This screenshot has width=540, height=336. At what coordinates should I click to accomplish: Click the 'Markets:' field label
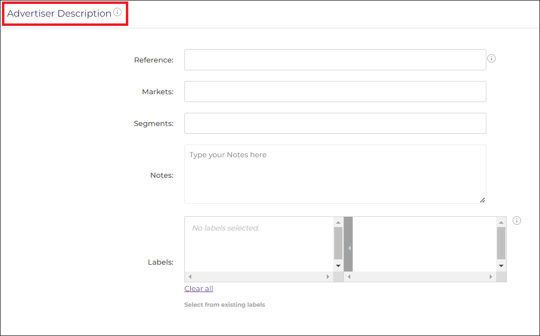[x=158, y=92]
